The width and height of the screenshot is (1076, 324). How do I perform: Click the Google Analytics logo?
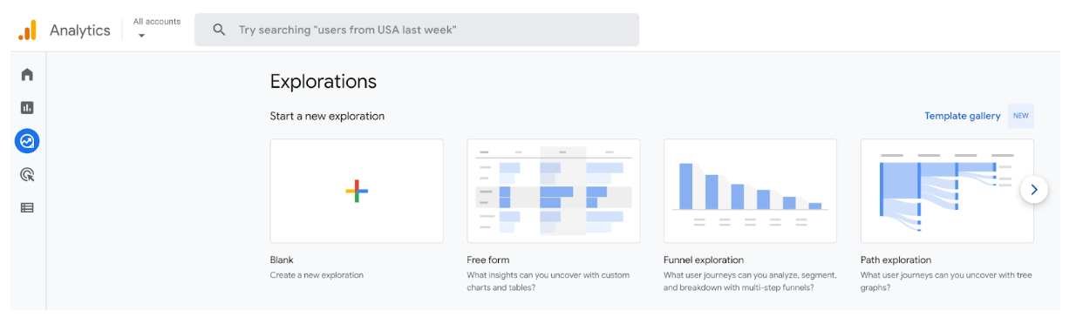point(27,30)
